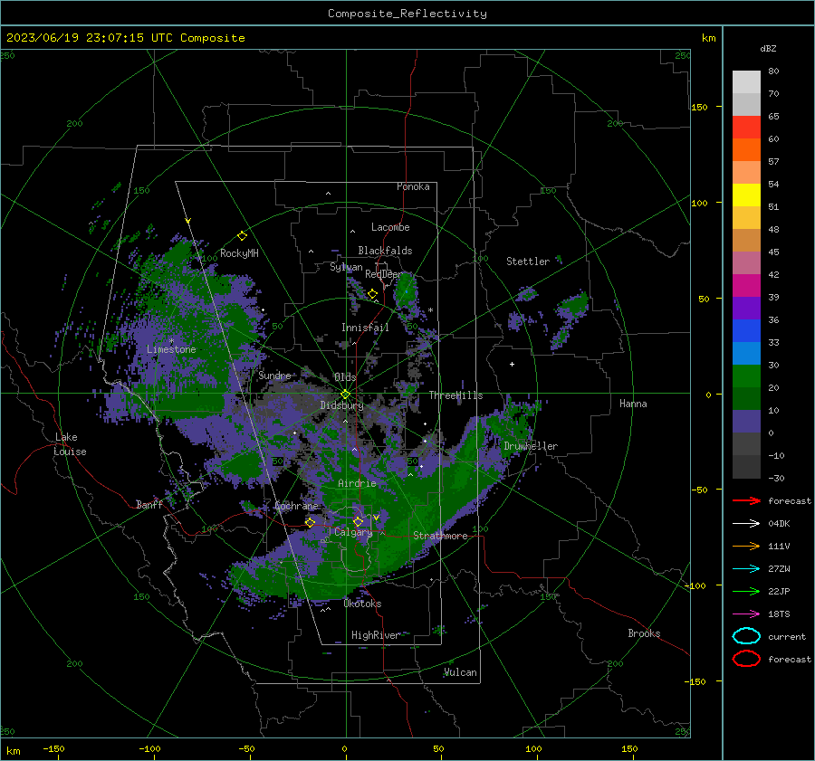The width and height of the screenshot is (815, 761).
Task: Click yellow radar-center diamond above Didsbury
Action: point(345,395)
